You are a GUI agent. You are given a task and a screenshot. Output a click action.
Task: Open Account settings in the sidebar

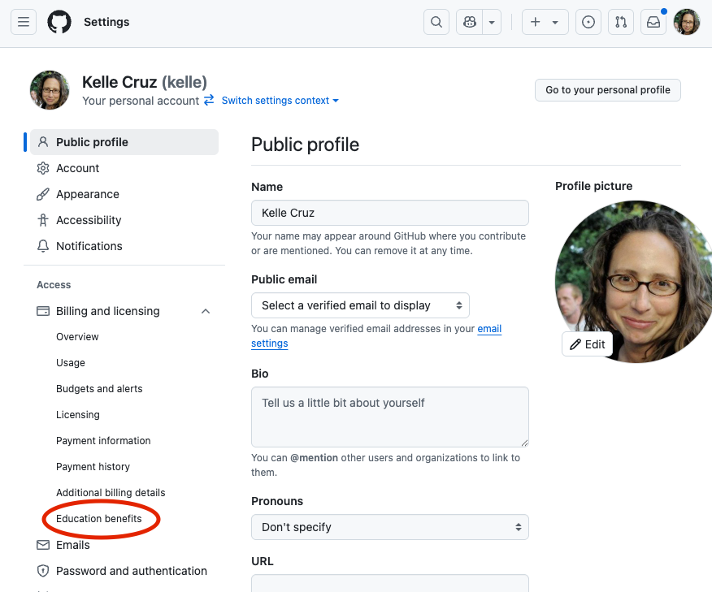(x=124, y=168)
